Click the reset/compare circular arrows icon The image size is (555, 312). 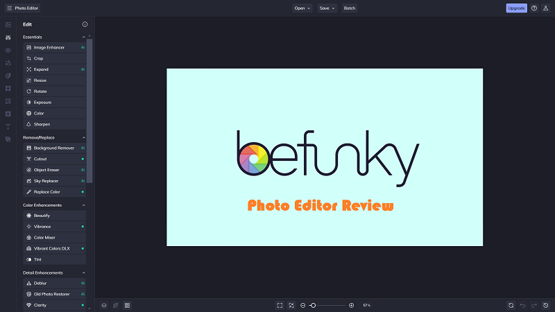tap(511, 305)
